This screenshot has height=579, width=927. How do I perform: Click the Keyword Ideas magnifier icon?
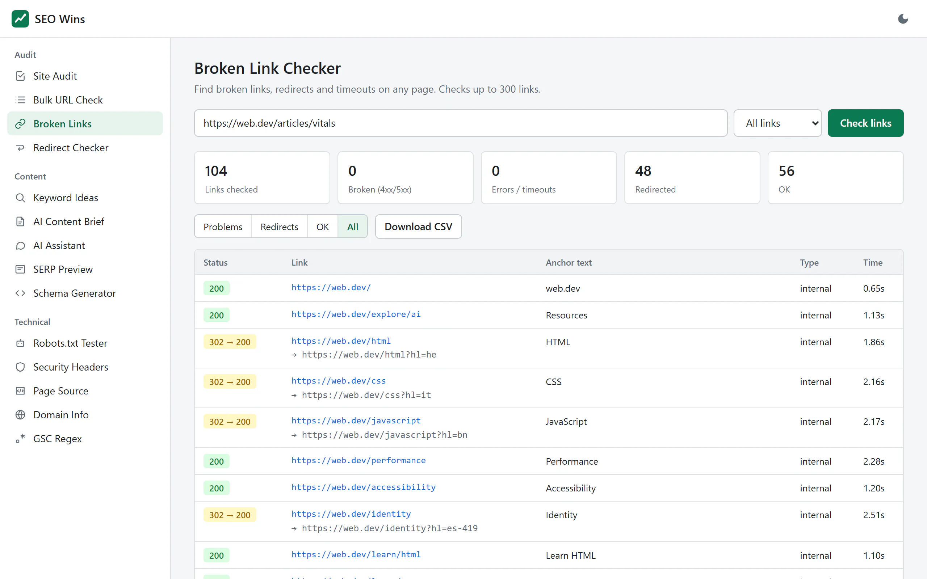(x=20, y=198)
